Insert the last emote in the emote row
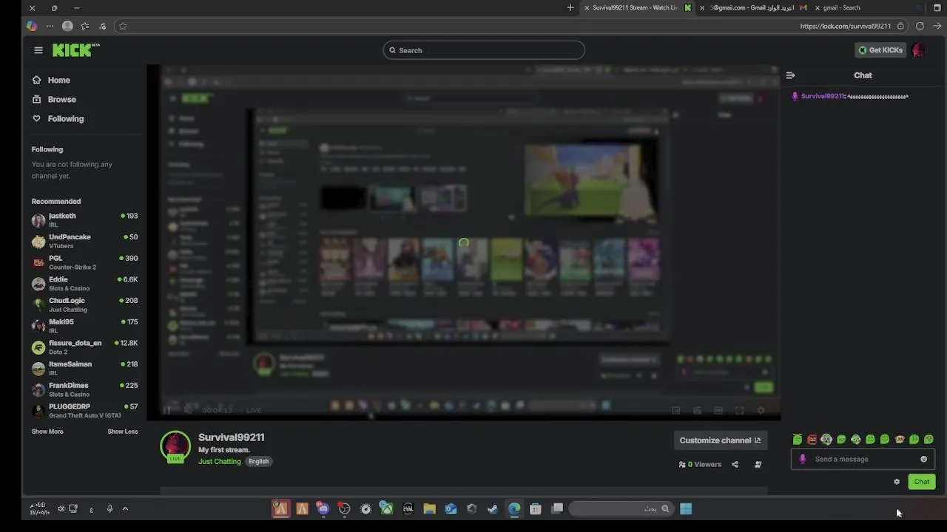This screenshot has width=947, height=532. [x=929, y=440]
